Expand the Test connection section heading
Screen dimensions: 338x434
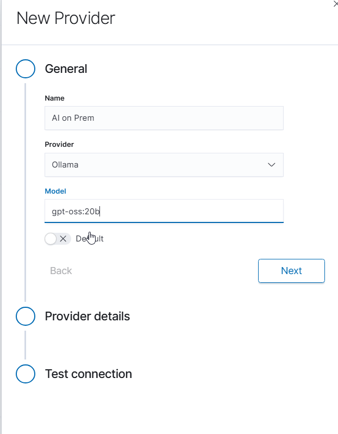coord(88,374)
